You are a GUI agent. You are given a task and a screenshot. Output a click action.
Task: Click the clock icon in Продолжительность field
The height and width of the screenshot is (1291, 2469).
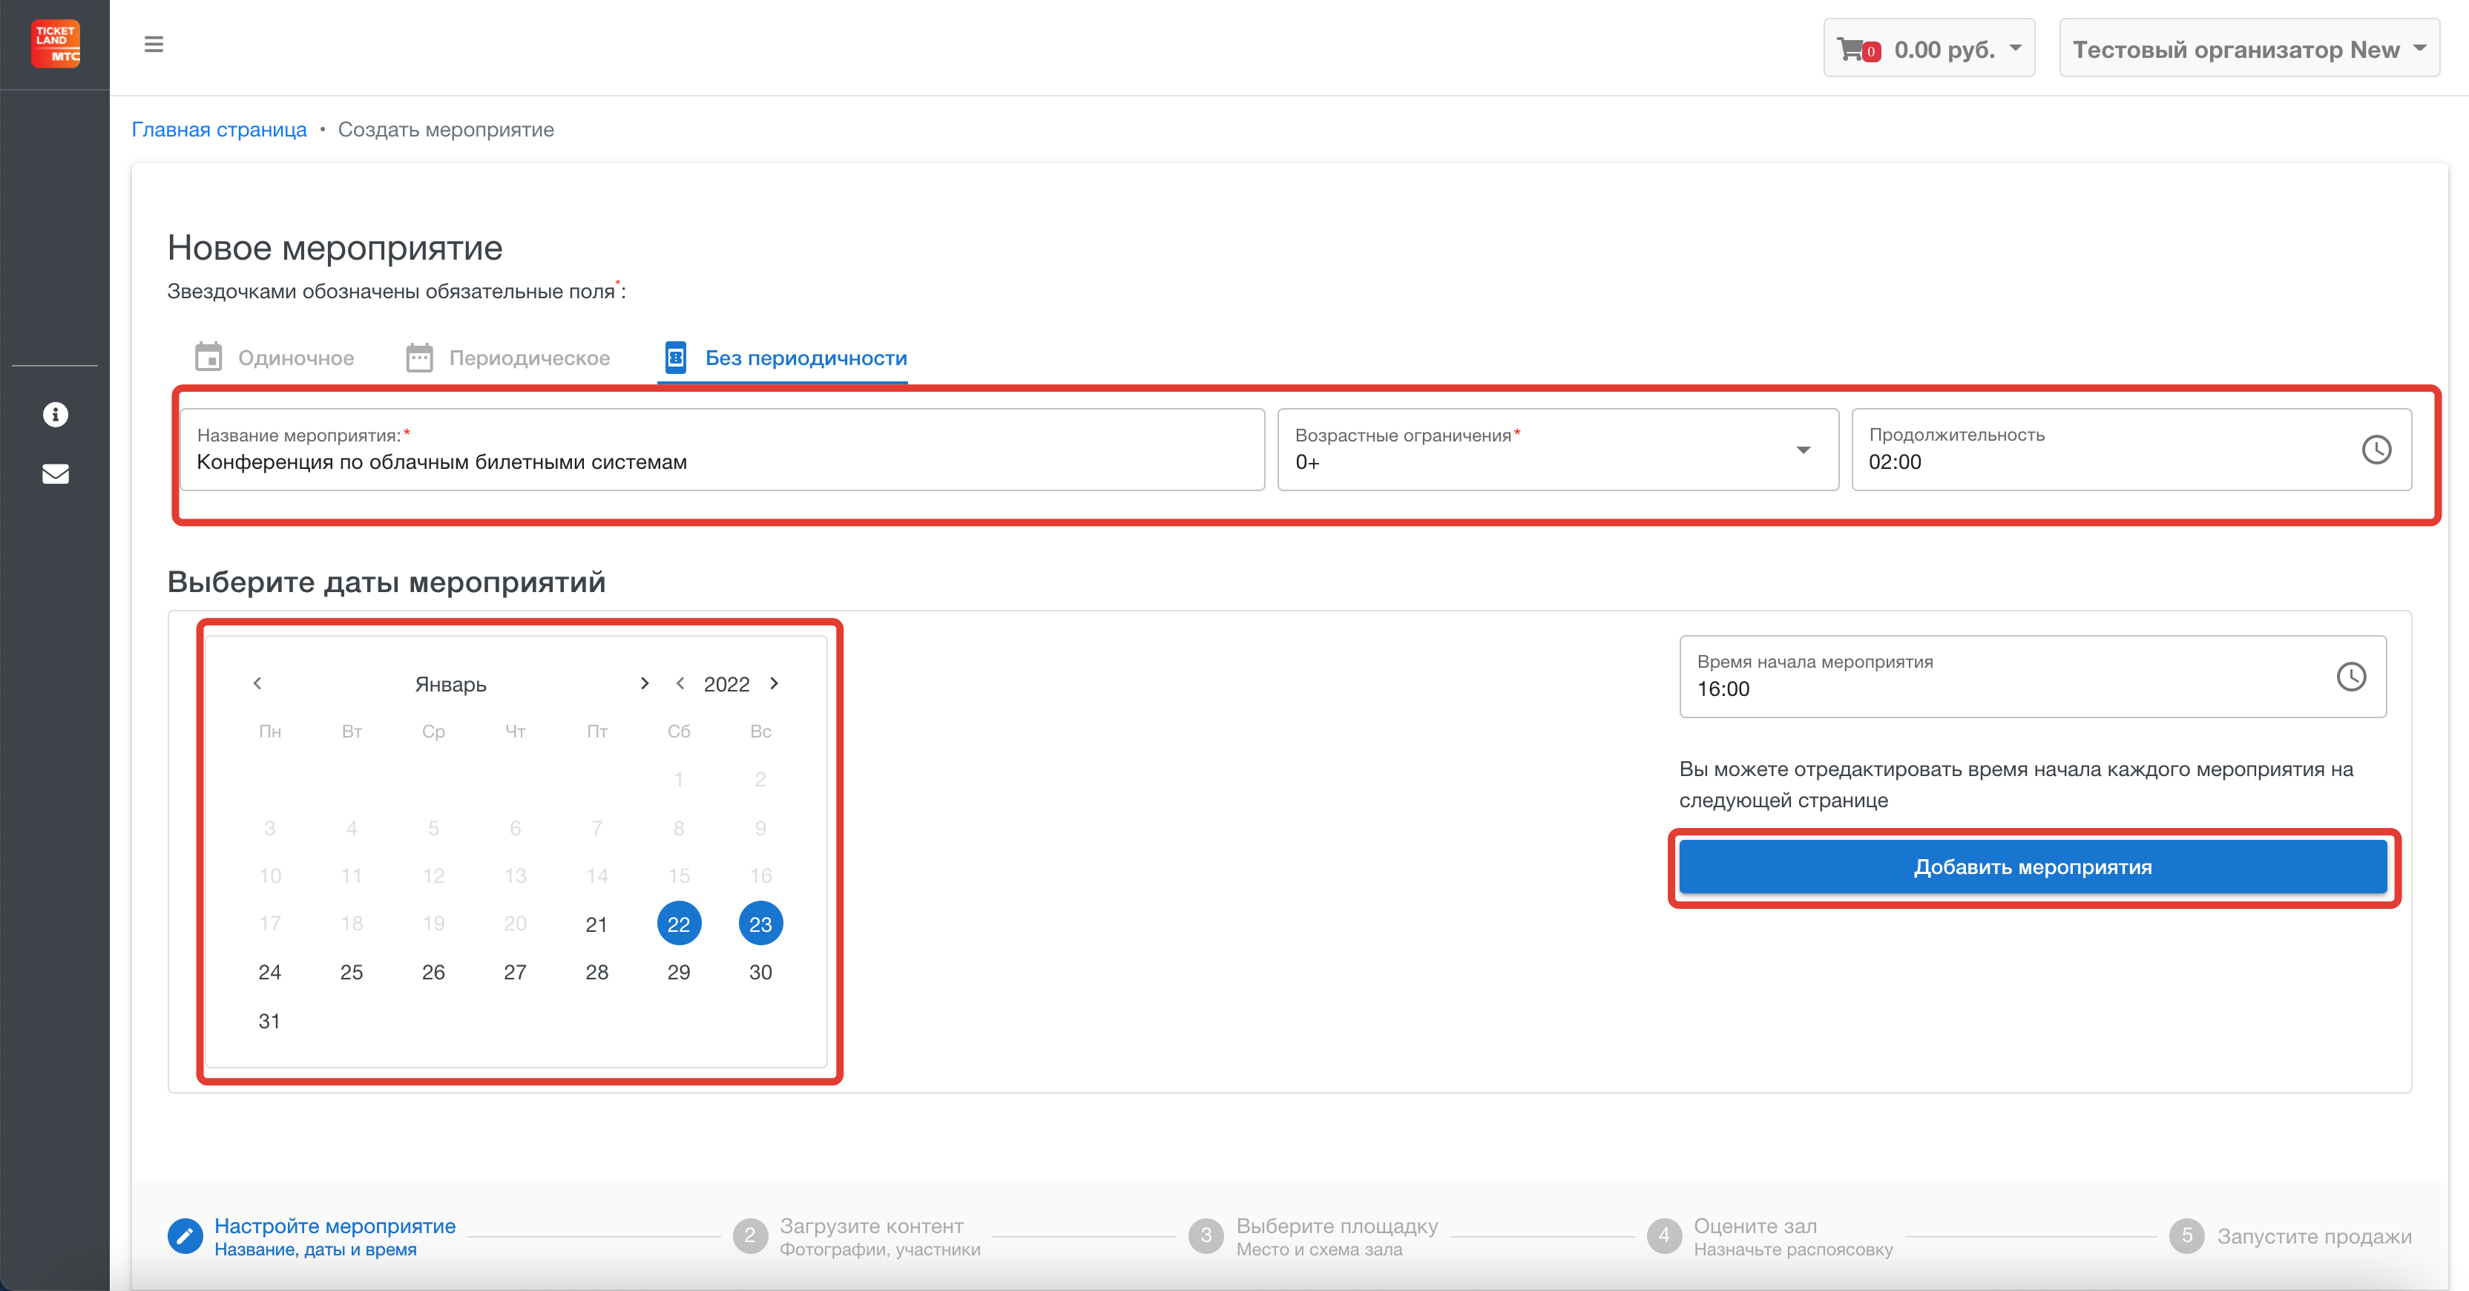point(2376,450)
